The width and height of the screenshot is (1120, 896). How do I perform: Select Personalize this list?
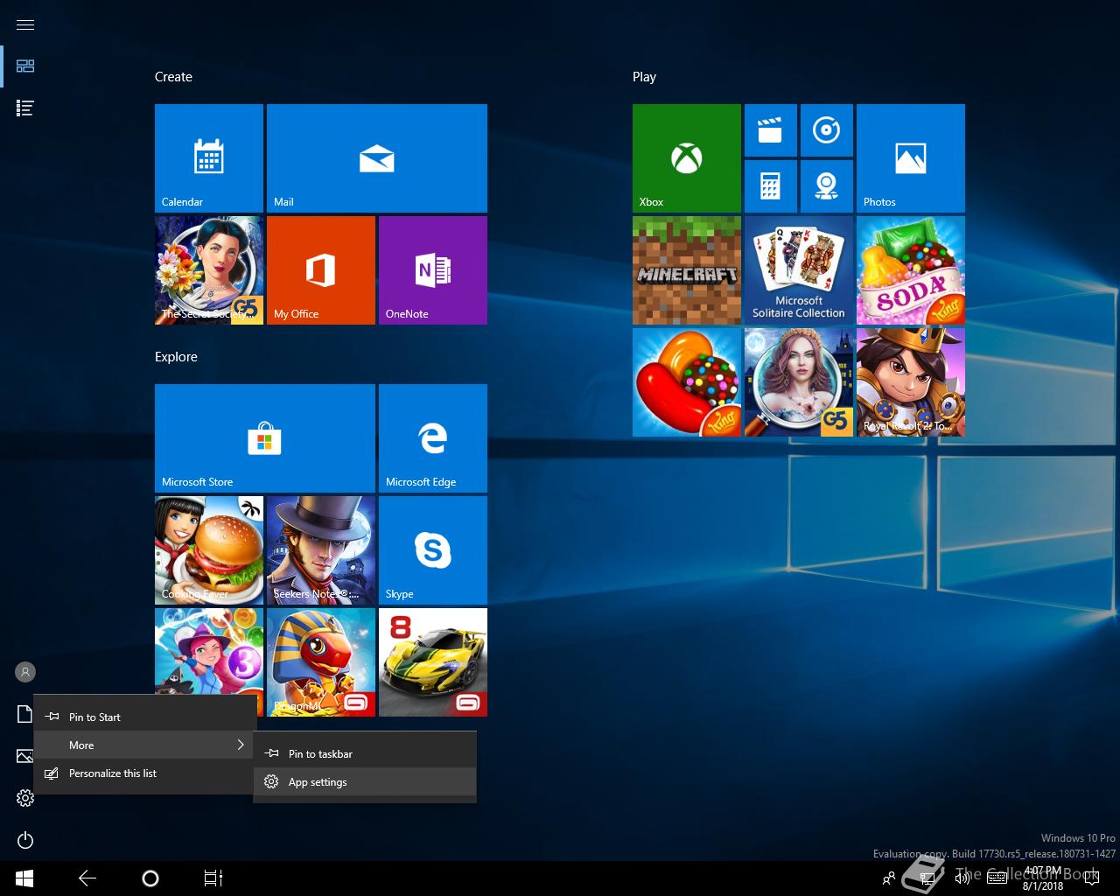[x=145, y=773]
